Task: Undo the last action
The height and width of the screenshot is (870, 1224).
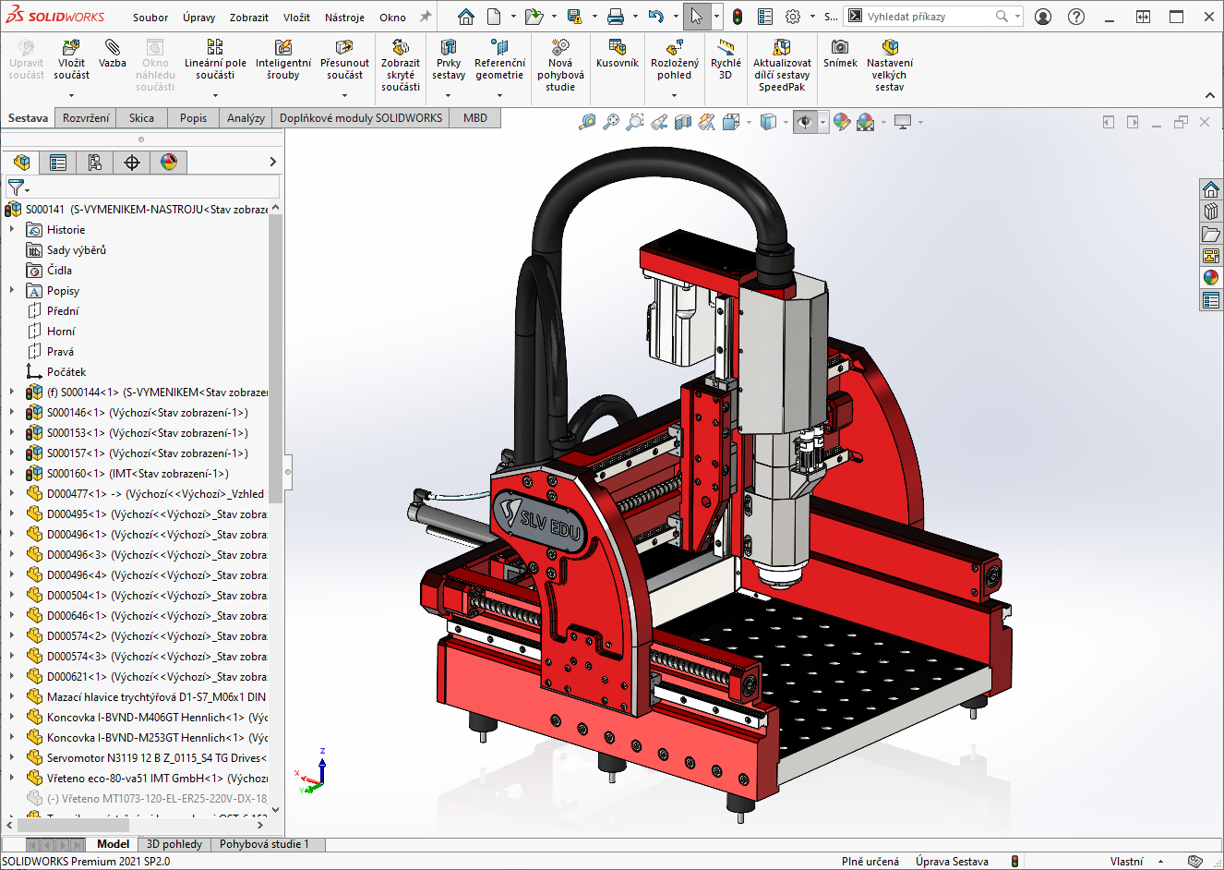Action: coord(656,17)
